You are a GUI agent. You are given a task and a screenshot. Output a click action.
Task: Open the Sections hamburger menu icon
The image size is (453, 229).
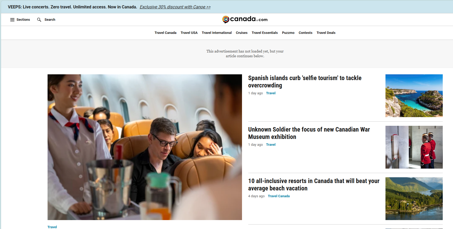[12, 20]
